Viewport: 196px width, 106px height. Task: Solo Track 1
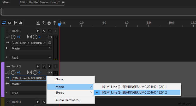tap(44, 31)
